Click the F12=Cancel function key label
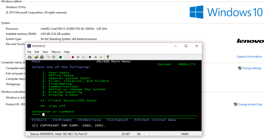 coord(118,120)
